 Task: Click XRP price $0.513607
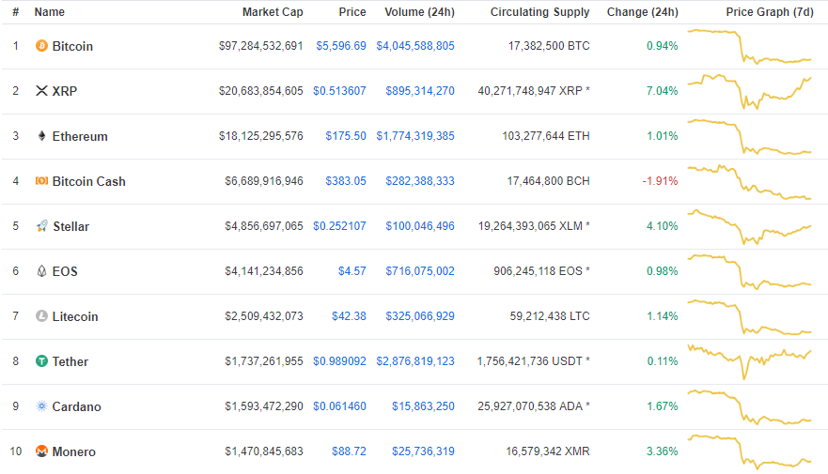(339, 91)
